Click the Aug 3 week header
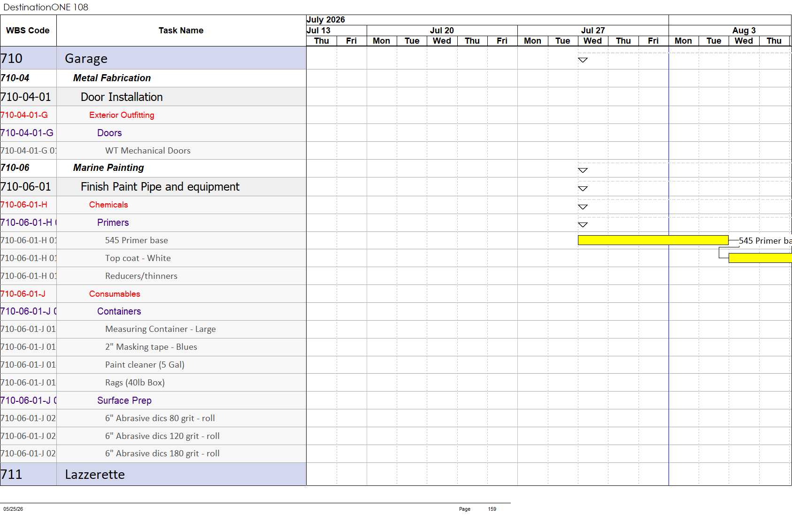The image size is (792, 515). [730, 31]
